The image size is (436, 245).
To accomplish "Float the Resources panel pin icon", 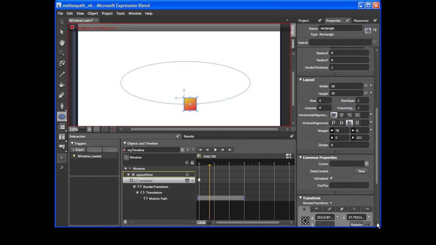I will 375,20.
